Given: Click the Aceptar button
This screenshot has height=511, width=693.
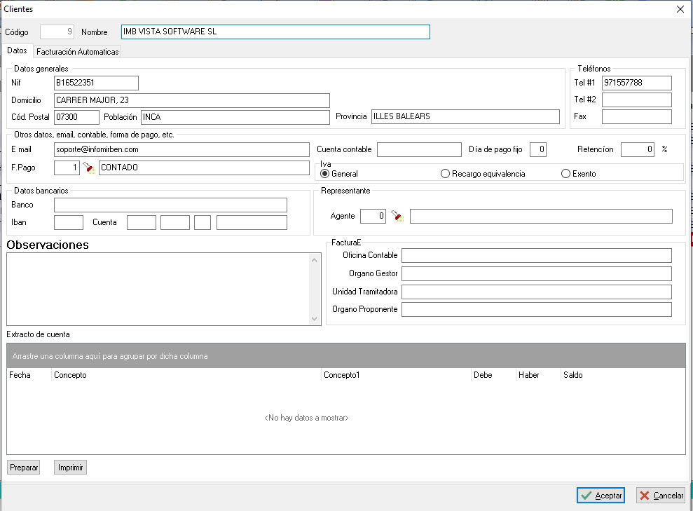Looking at the screenshot, I should click(601, 495).
